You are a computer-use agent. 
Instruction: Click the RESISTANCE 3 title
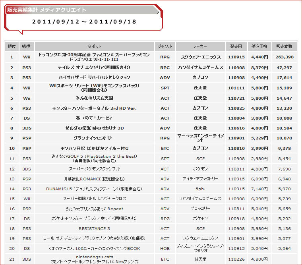click(94, 228)
